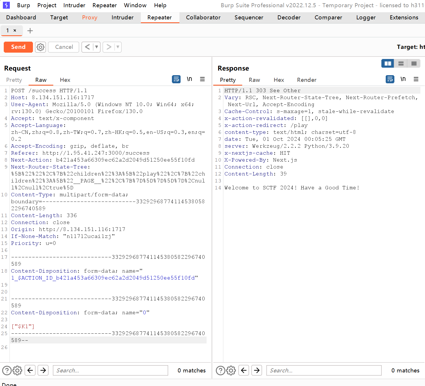Image resolution: width=425 pixels, height=386 pixels.
Task: Send the request
Action: [x=18, y=47]
